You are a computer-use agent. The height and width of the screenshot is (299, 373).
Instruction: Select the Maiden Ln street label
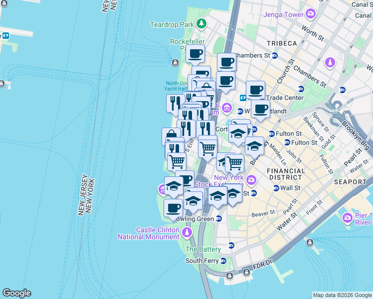(278, 154)
